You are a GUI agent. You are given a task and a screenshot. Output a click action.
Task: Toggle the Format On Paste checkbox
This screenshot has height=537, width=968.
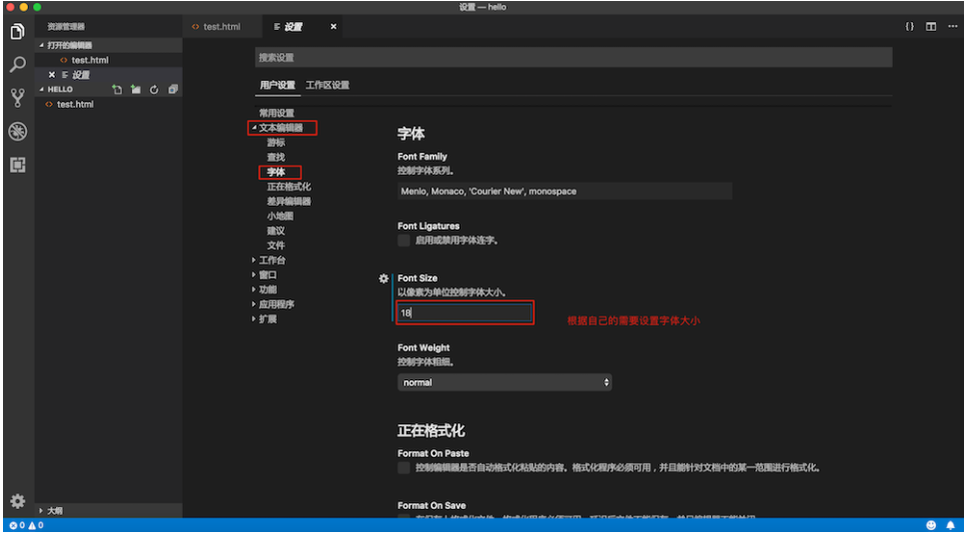[x=404, y=468]
